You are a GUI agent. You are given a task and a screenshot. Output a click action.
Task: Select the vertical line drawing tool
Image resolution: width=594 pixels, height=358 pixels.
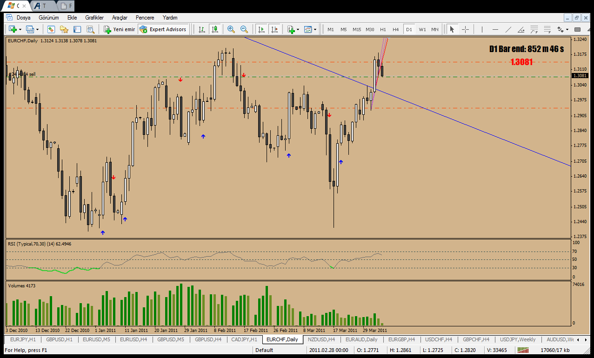[x=482, y=29]
